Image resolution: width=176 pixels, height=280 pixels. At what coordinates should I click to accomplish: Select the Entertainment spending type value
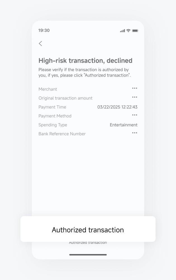point(123,125)
